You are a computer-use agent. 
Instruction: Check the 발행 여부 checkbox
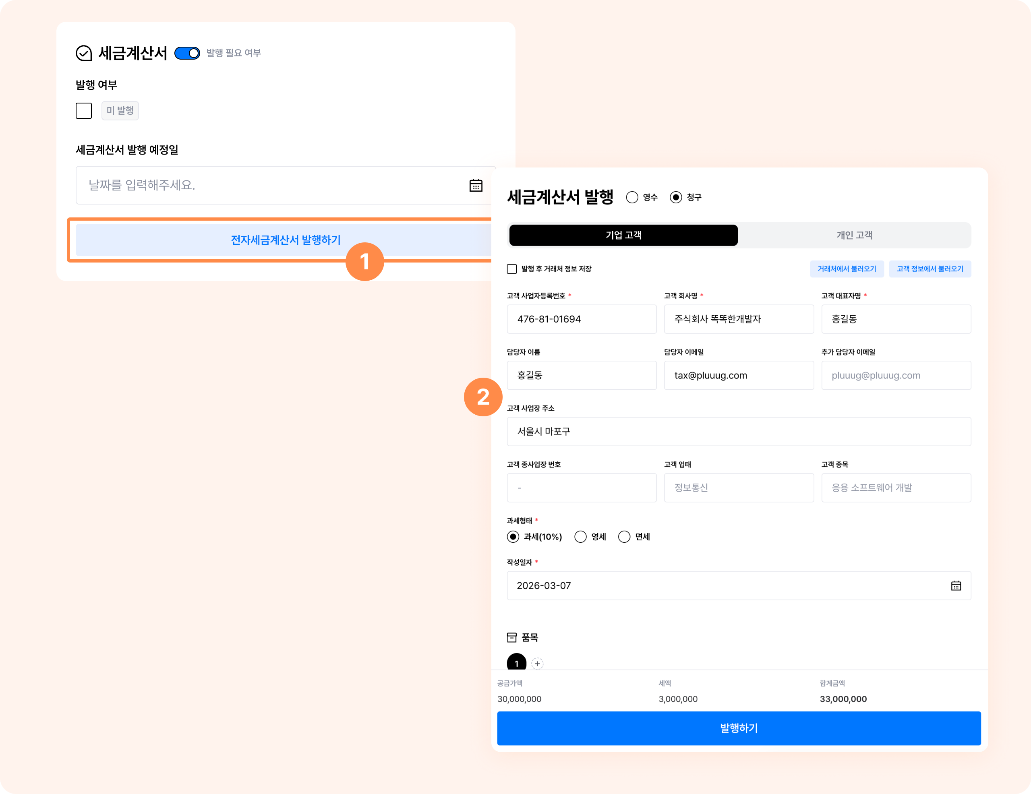(x=84, y=111)
